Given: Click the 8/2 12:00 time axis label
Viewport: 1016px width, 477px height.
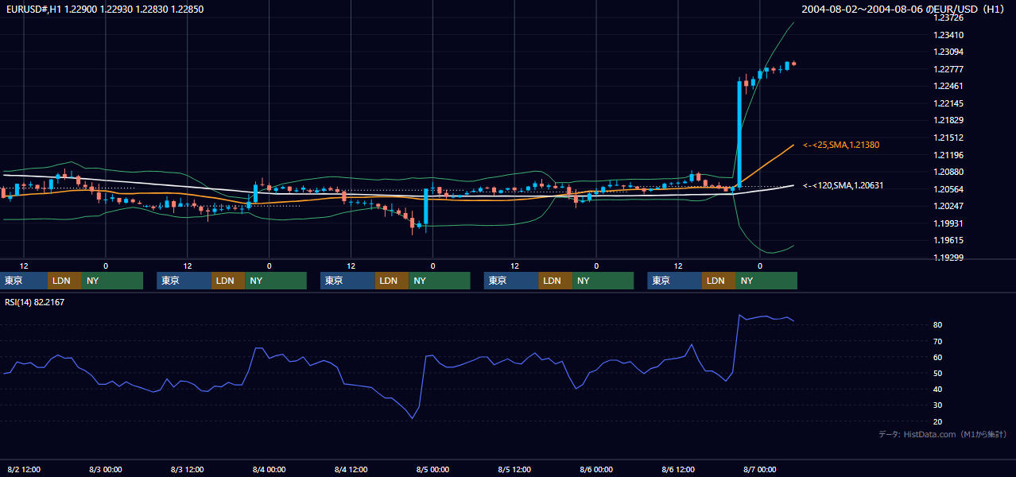Looking at the screenshot, I should (24, 470).
